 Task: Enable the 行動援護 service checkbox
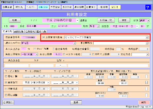tap(6, 89)
